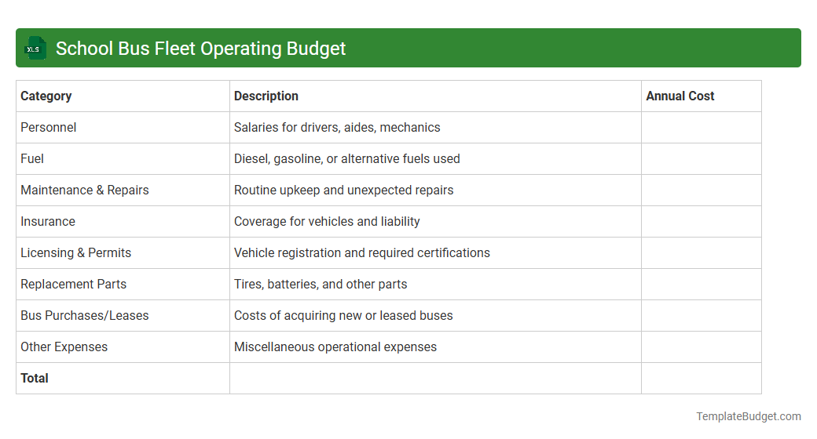Viewport: 817px width, 439px height.
Task: Click the Annual Cost cell in Total row
Action: tap(702, 378)
